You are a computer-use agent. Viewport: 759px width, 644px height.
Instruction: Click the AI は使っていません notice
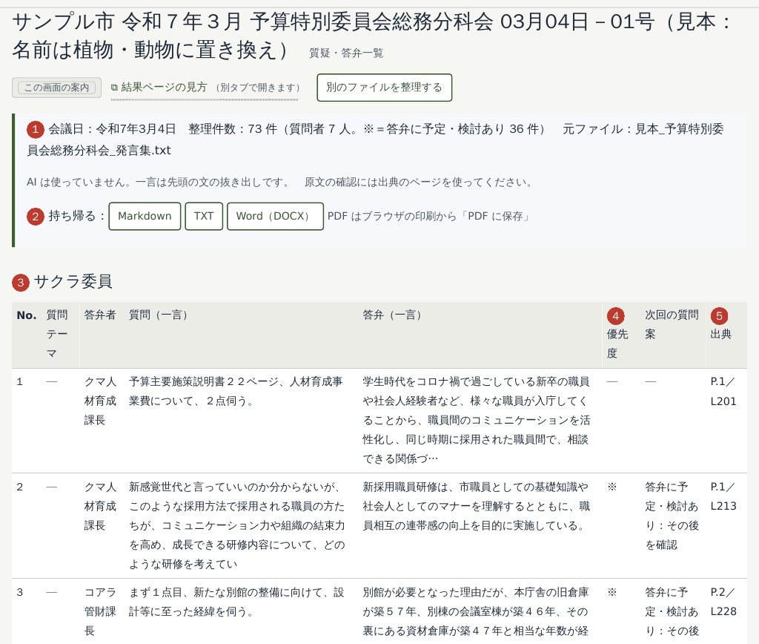coord(158,183)
